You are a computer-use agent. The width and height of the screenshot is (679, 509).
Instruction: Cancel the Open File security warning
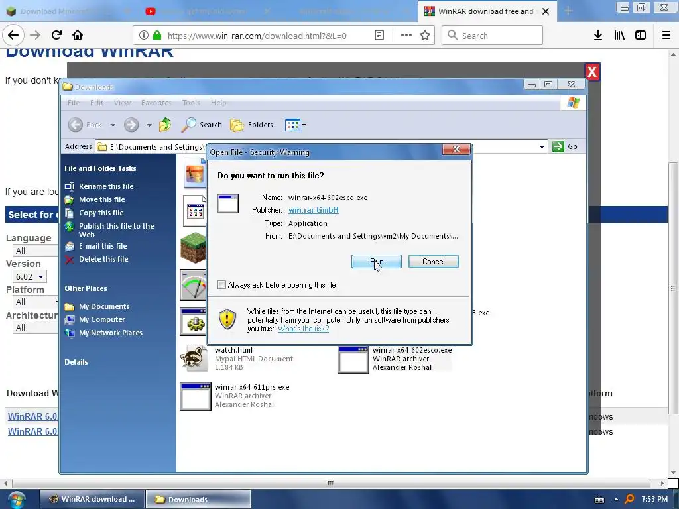(x=433, y=261)
